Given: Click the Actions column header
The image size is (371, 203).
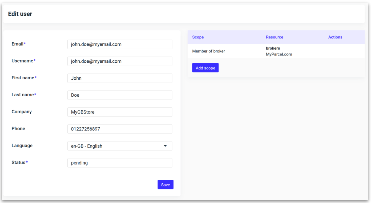Looking at the screenshot, I should pyautogui.click(x=335, y=37).
